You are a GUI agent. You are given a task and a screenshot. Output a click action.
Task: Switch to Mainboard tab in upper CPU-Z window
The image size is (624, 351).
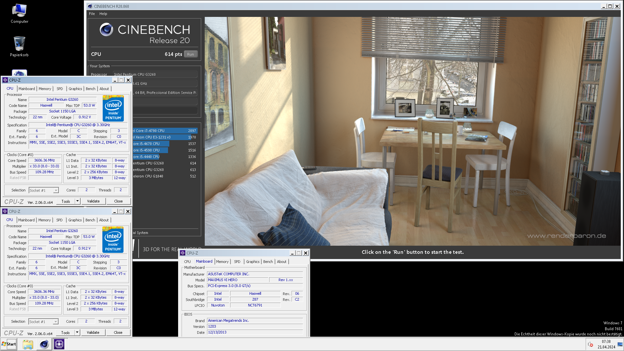(27, 89)
